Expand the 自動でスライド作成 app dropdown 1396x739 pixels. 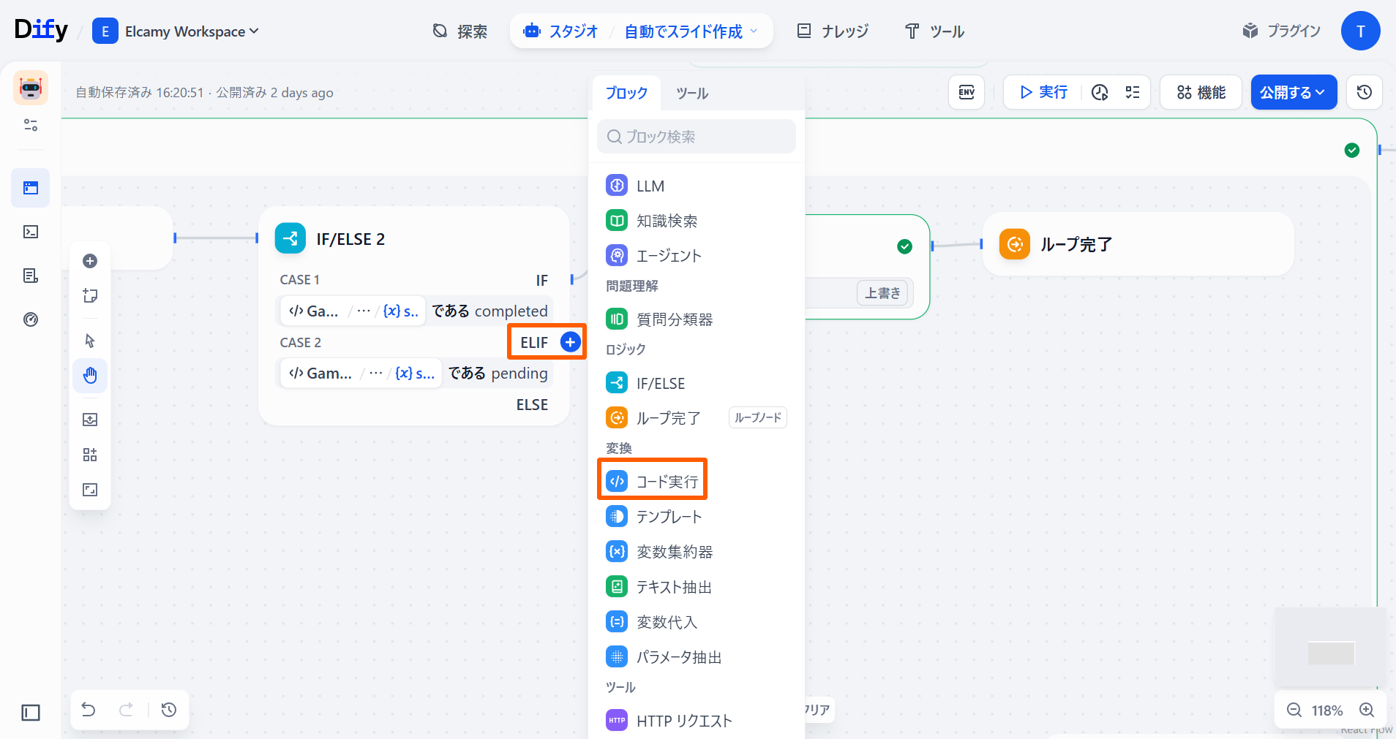coord(691,31)
